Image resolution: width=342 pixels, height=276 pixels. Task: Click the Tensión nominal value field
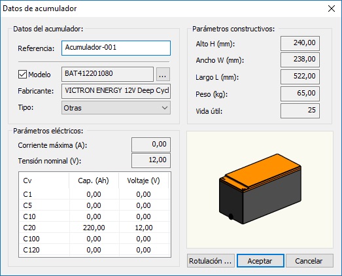coord(151,161)
